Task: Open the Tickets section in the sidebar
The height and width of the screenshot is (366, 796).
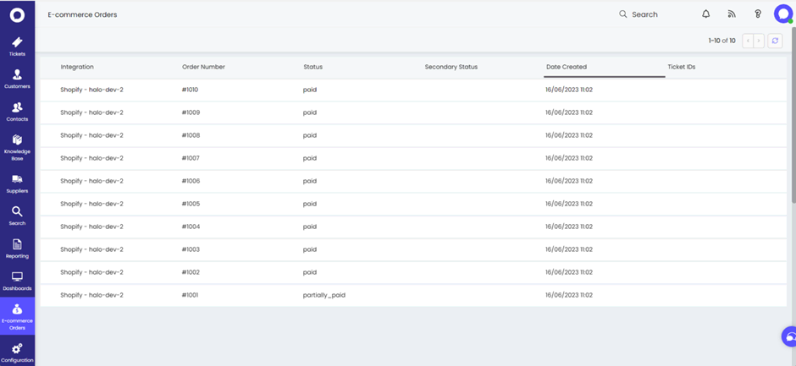Action: point(17,46)
